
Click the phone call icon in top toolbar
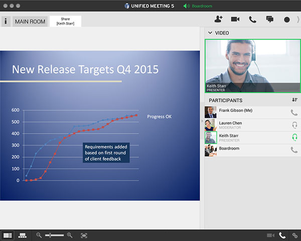pos(252,20)
